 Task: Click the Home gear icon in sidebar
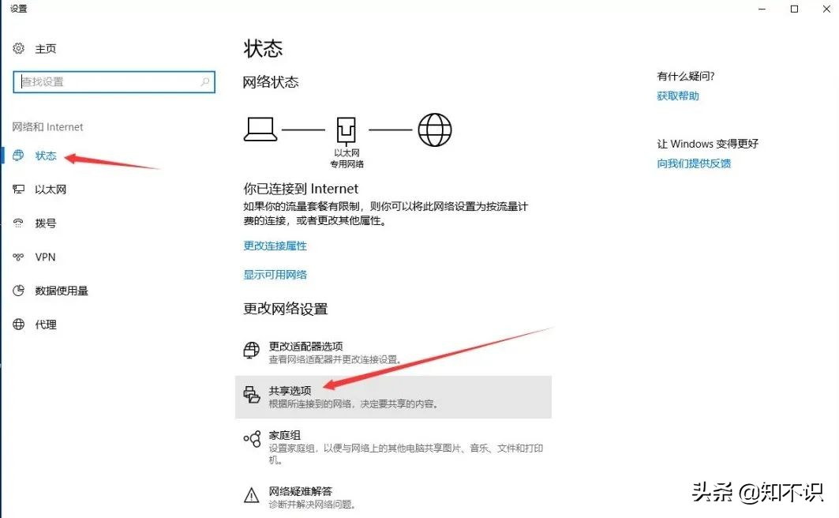[18, 48]
